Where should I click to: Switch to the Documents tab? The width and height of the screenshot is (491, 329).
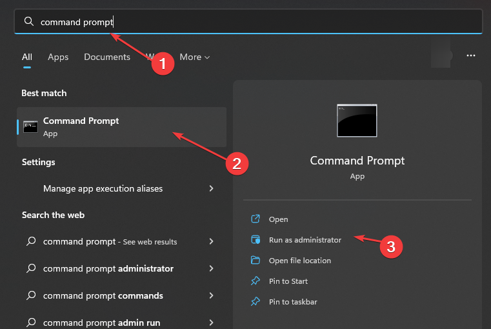click(106, 57)
